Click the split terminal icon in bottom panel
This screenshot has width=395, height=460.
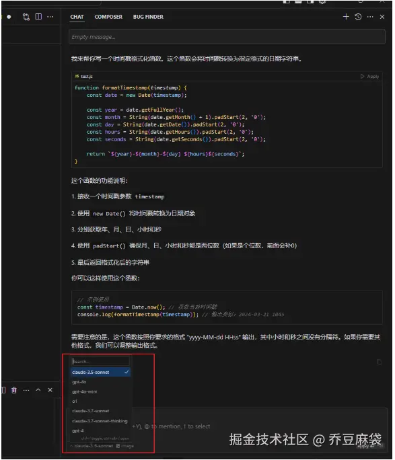tap(3, 390)
